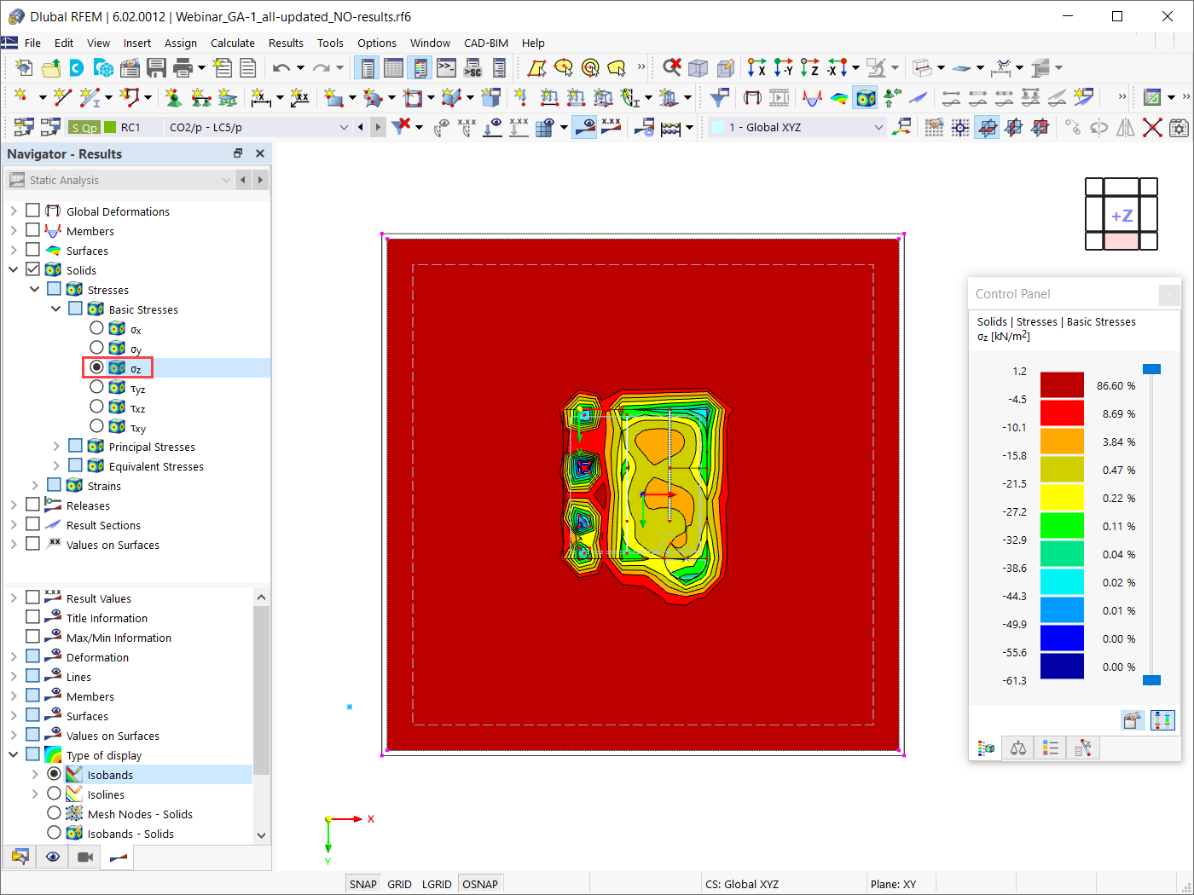The image size is (1194, 895).
Task: Enable the Global Deformations checkbox
Action: coord(33,211)
